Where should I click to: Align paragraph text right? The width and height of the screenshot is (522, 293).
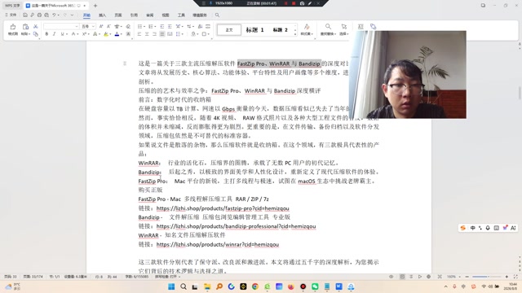[154, 34]
